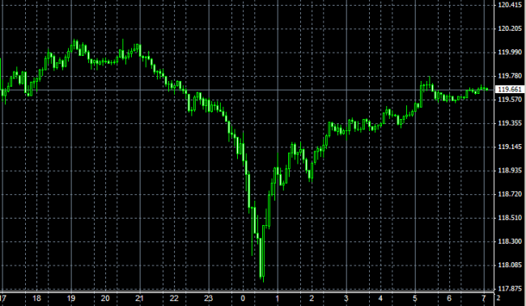The width and height of the screenshot is (526, 306).
Task: Select the 120.415 price axis label
Action: tap(510, 5)
